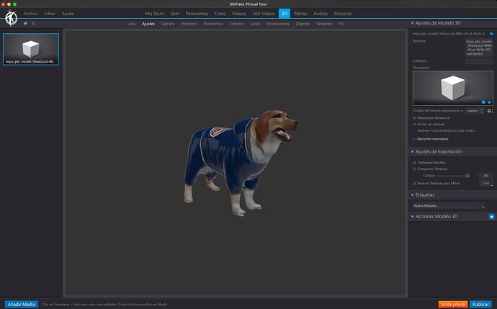Viewport: 497px width, 309px height.
Task: Collapse the Ajustes de Exportación panel
Action: pos(411,152)
